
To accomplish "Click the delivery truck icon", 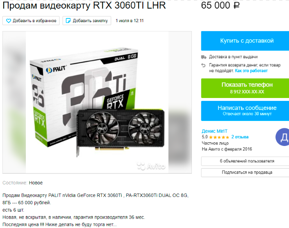I will point(204,57).
